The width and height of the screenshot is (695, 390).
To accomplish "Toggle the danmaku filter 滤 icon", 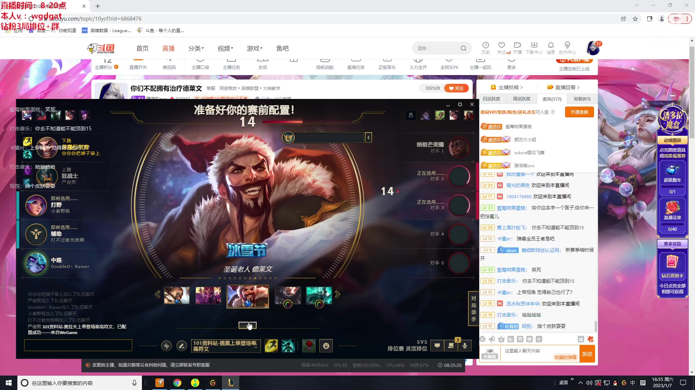I will 581,339.
